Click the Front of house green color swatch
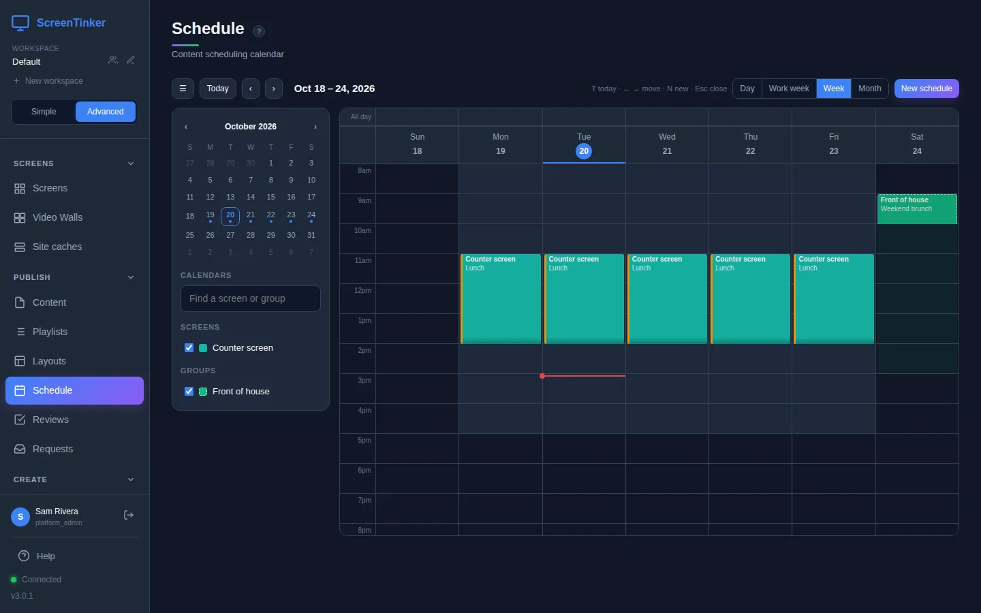Screen dimensions: 981x613 click(x=203, y=392)
